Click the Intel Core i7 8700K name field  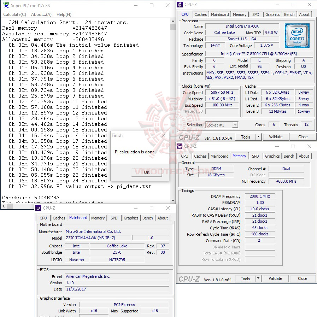(242, 26)
